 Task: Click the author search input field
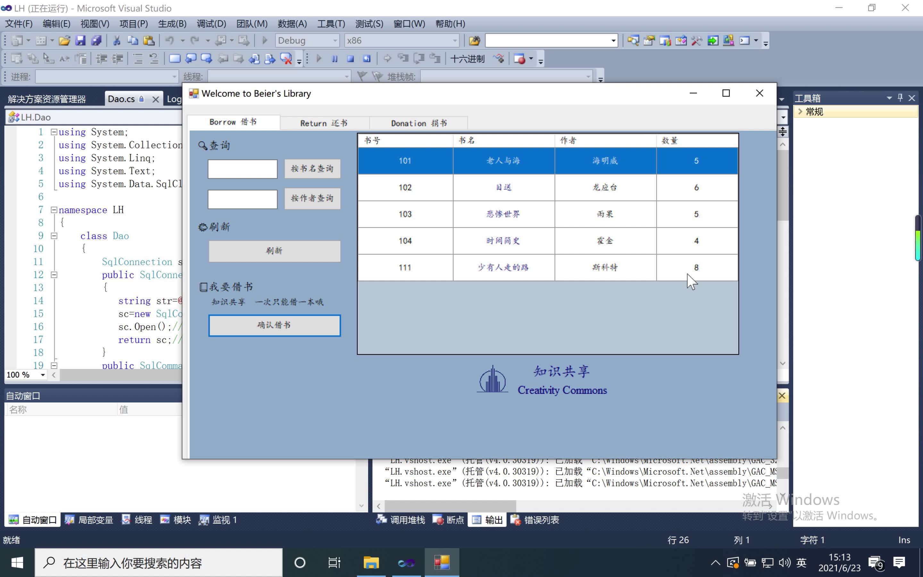242,199
